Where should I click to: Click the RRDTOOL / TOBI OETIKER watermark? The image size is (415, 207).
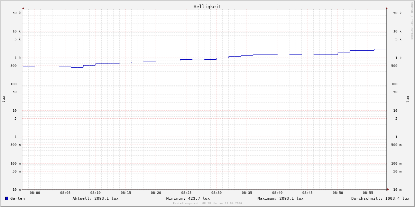(412, 21)
